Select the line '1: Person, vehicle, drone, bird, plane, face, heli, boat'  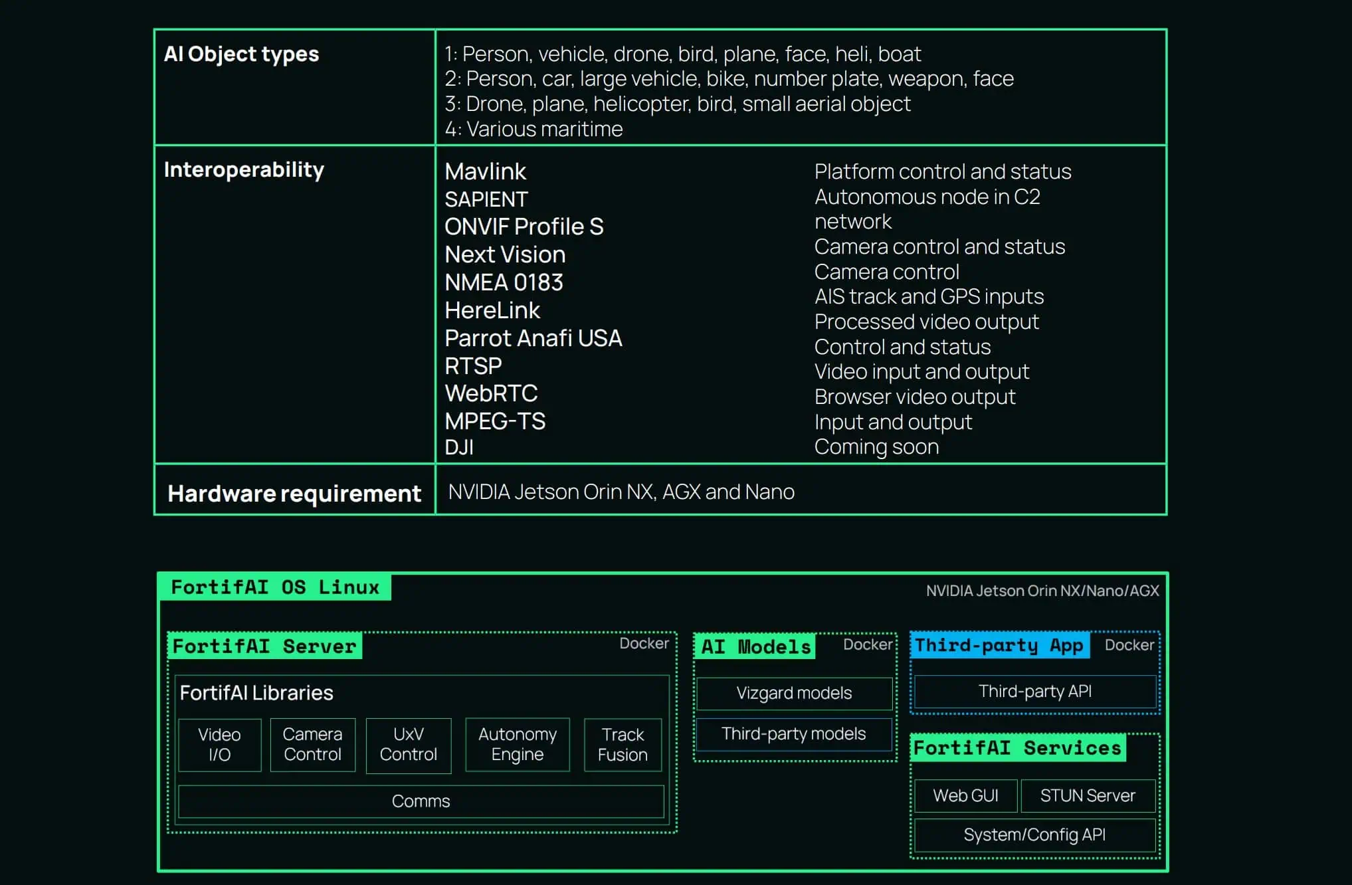click(682, 54)
